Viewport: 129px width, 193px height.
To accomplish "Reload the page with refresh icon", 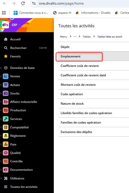I will 23,3.
